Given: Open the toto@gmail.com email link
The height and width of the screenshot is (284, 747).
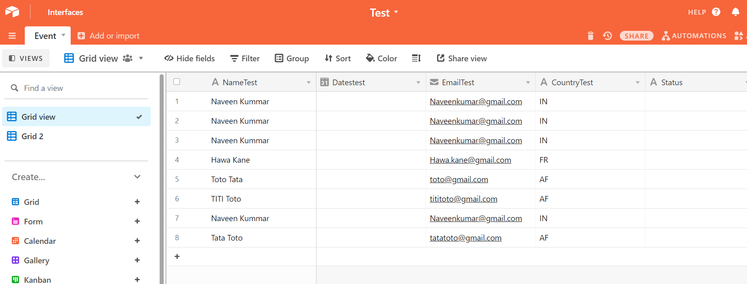Looking at the screenshot, I should coord(459,179).
